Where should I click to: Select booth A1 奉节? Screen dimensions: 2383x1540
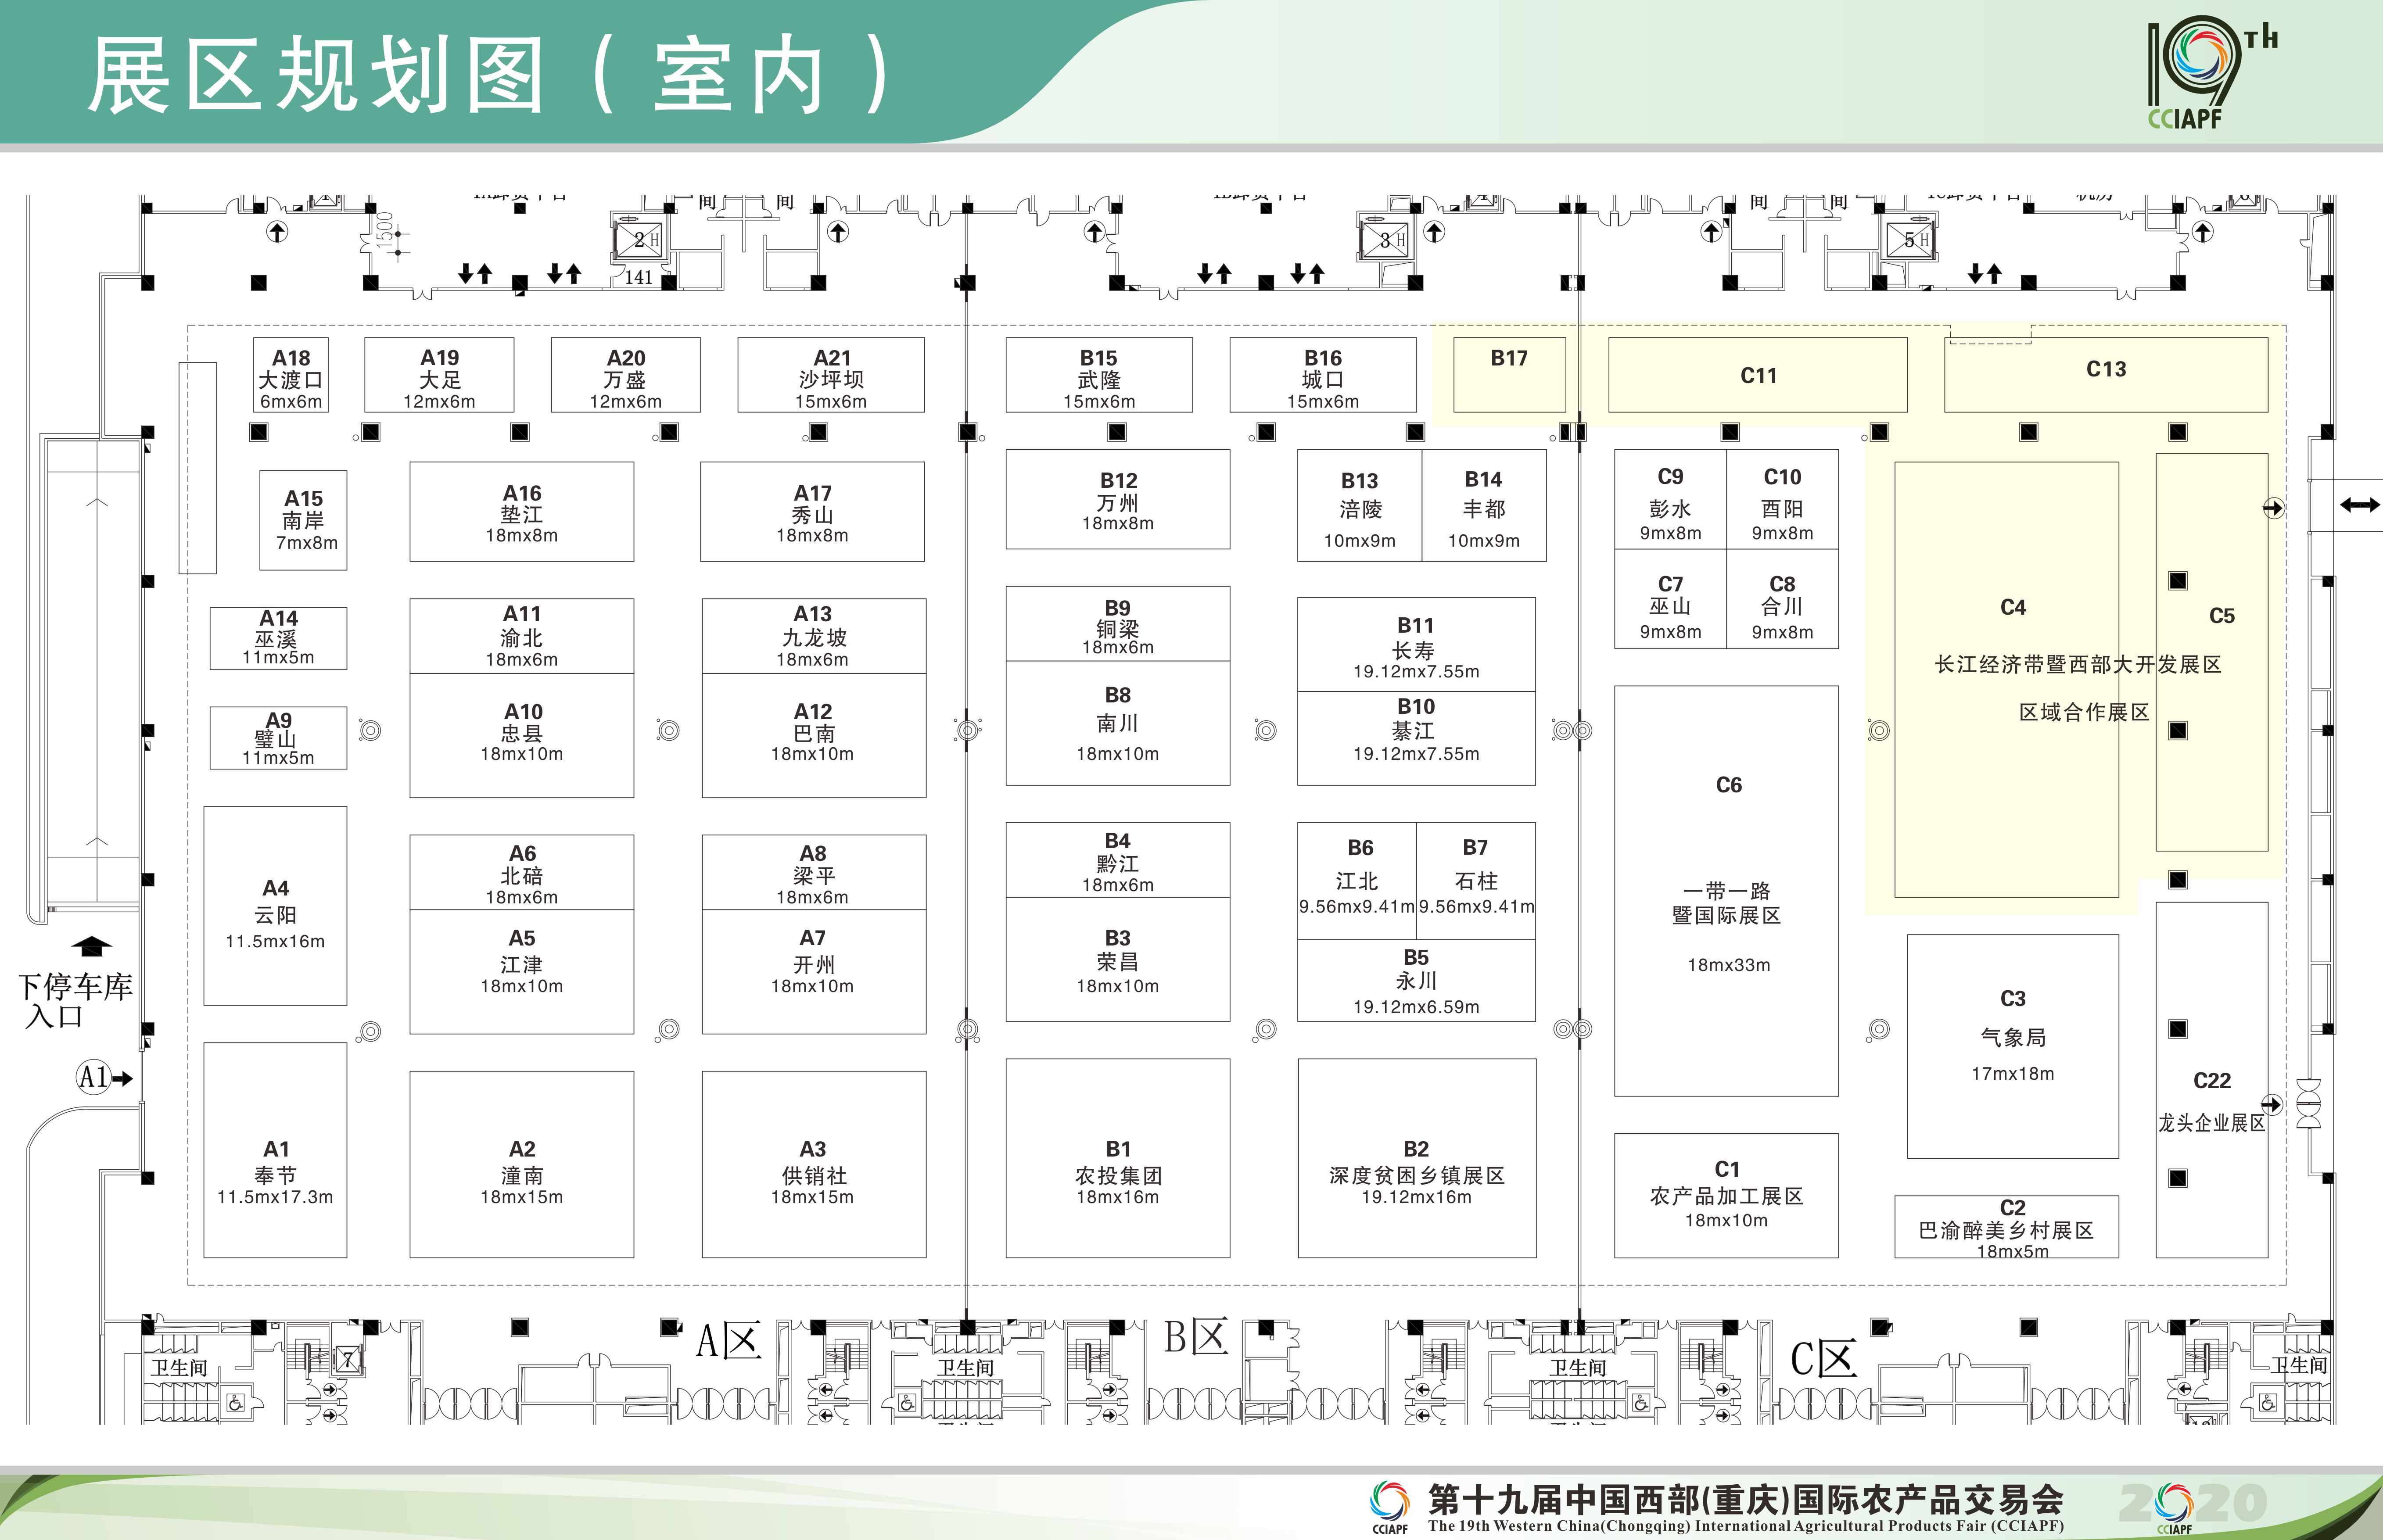275,1150
